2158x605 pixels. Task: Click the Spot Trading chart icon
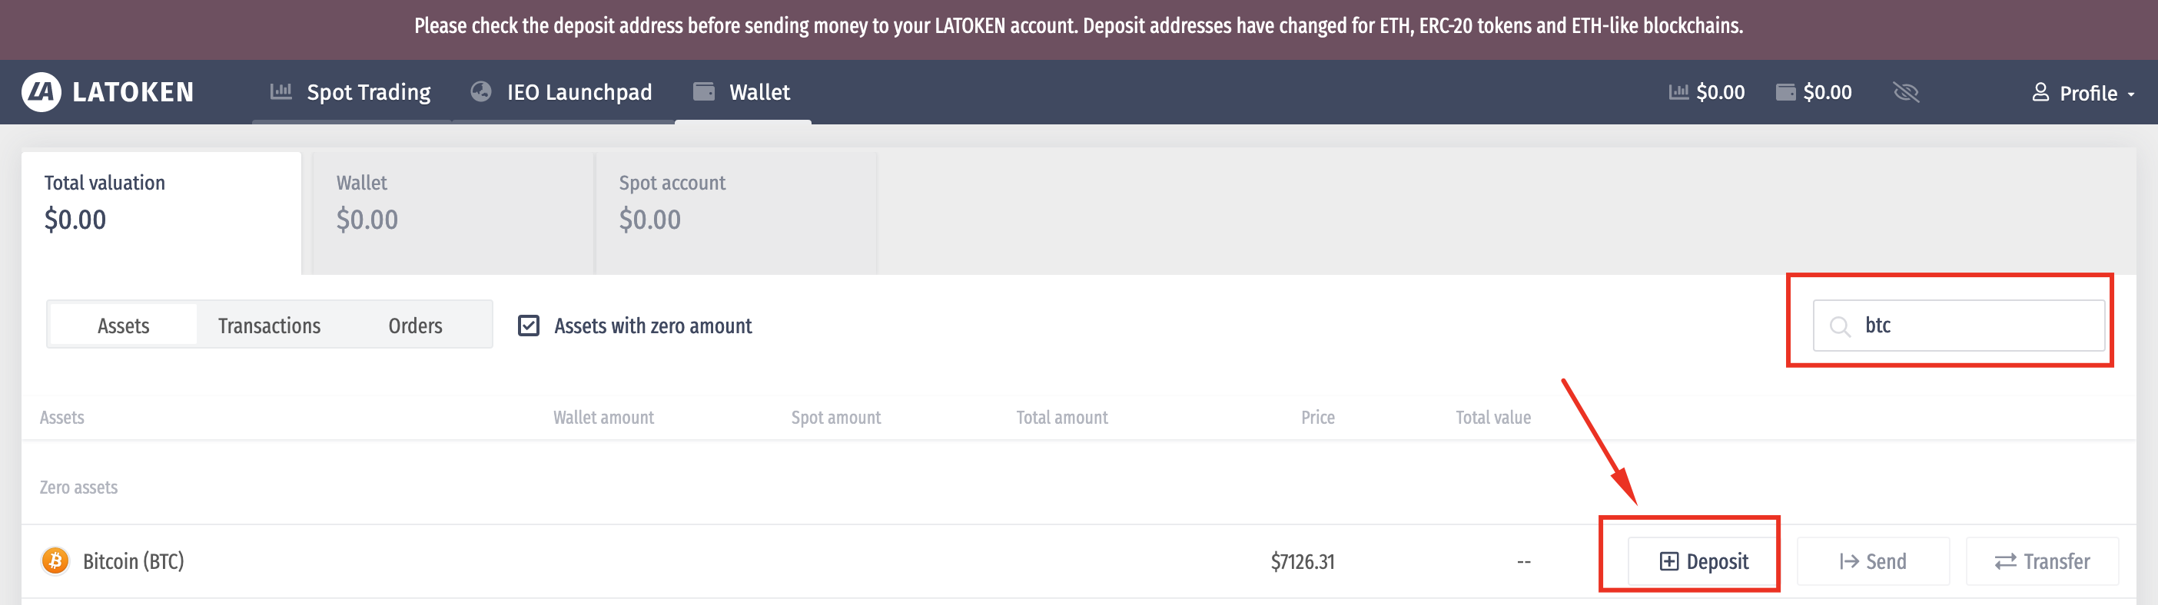(x=281, y=91)
